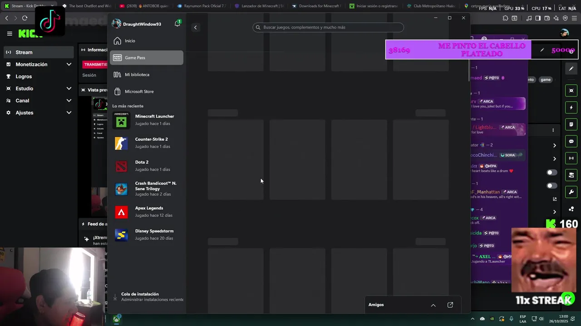Open the Dota 2 icon in recents
Image resolution: width=581 pixels, height=326 pixels.
pyautogui.click(x=121, y=166)
